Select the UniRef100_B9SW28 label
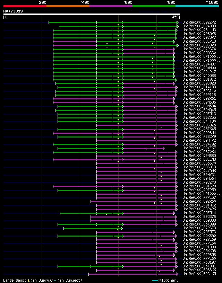222x283 pixels. click(199, 83)
